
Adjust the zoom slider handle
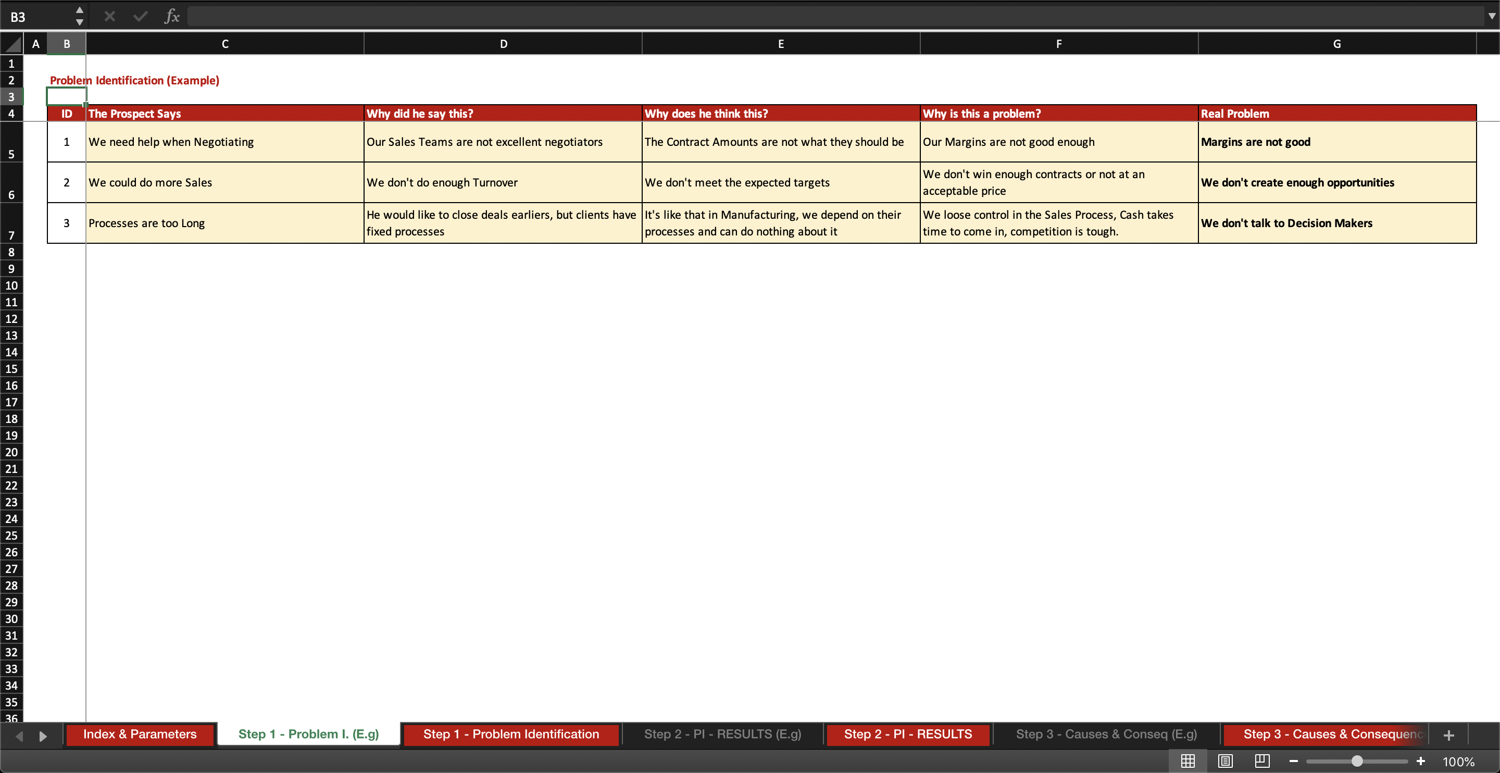point(1357,761)
